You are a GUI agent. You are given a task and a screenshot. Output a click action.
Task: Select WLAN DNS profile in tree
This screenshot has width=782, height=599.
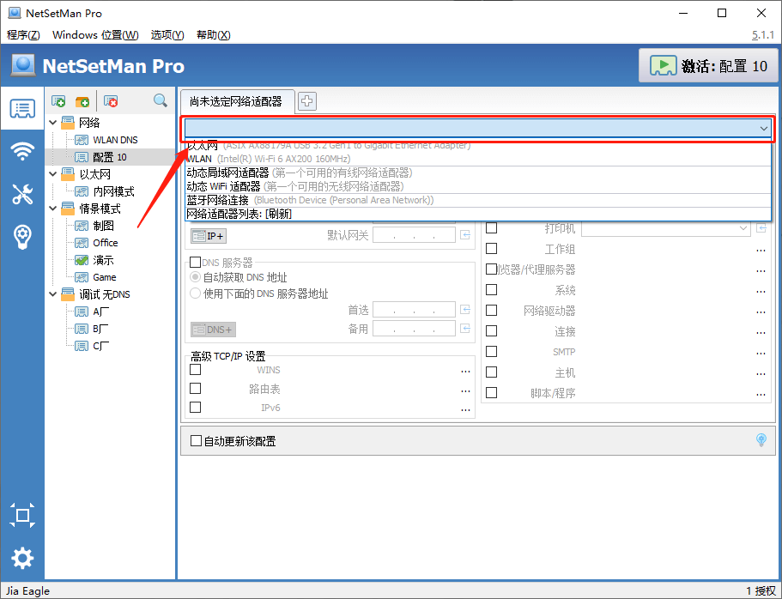(x=115, y=140)
